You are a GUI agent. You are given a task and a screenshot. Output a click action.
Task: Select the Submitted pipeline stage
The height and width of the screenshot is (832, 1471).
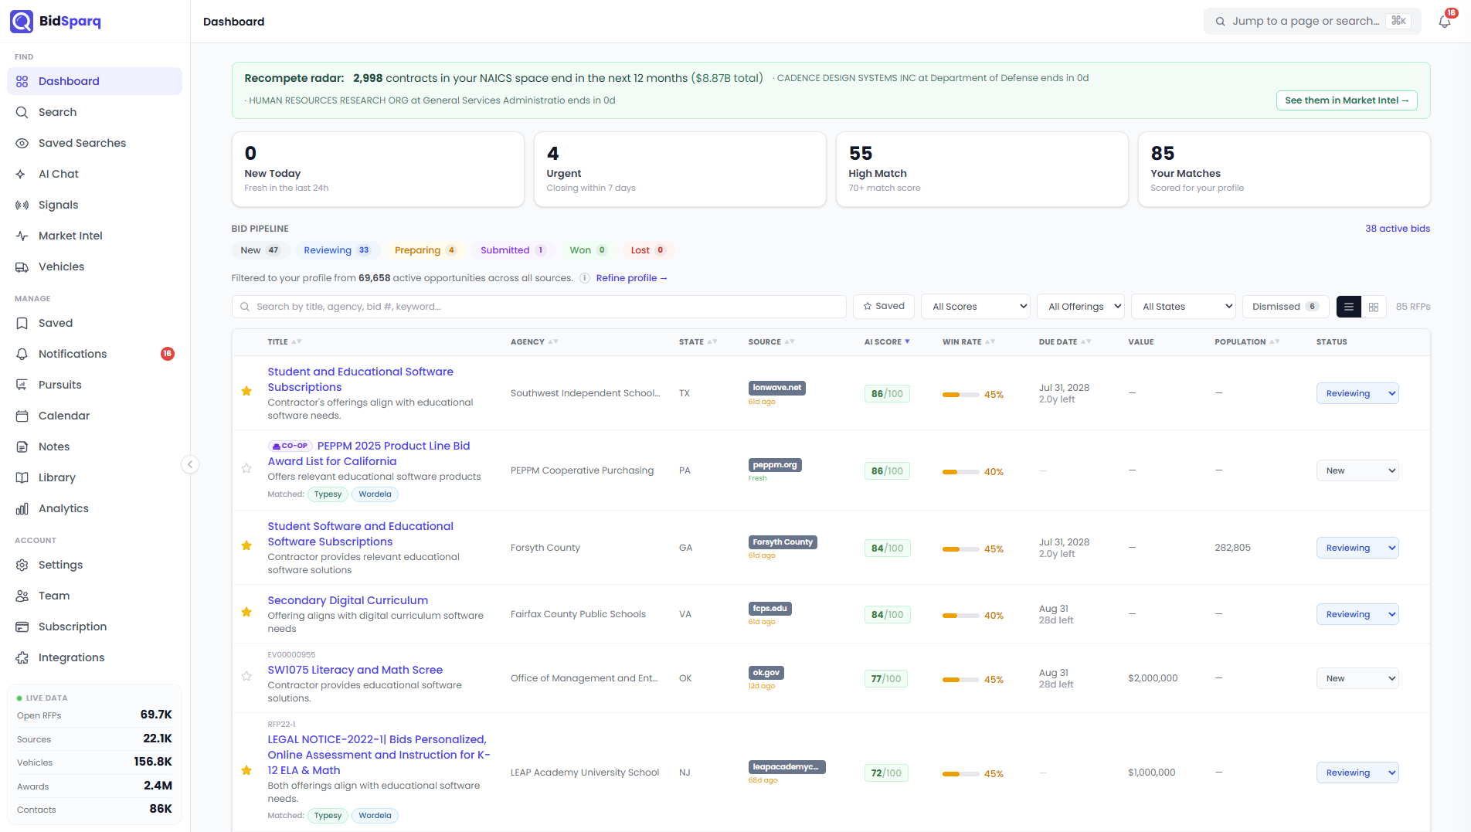[x=513, y=250]
